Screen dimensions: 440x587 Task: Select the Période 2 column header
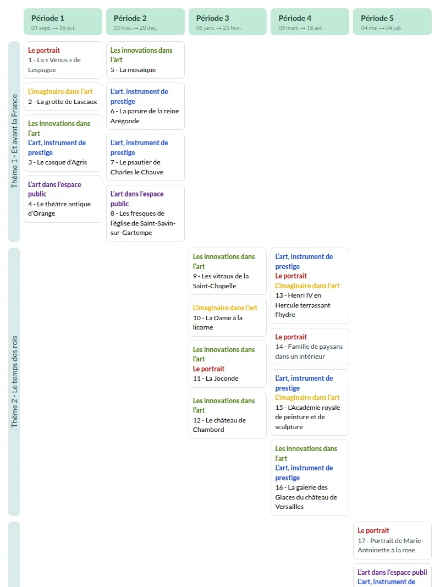pos(145,21)
